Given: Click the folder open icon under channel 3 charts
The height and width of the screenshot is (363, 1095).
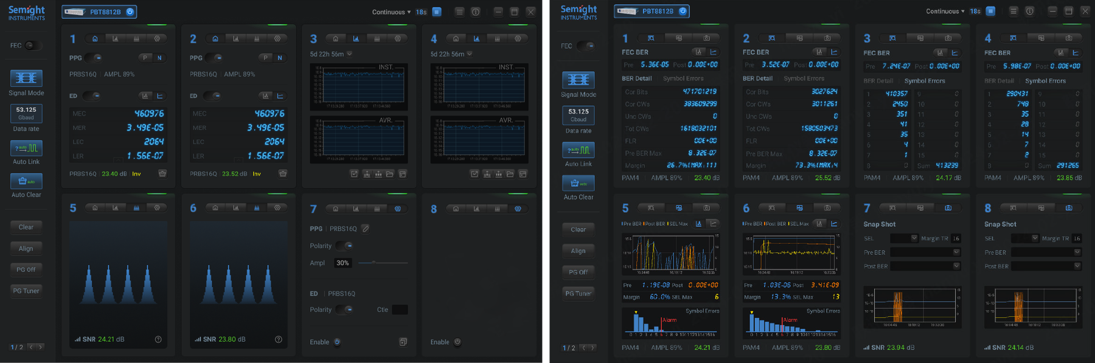Looking at the screenshot, I should coord(390,174).
